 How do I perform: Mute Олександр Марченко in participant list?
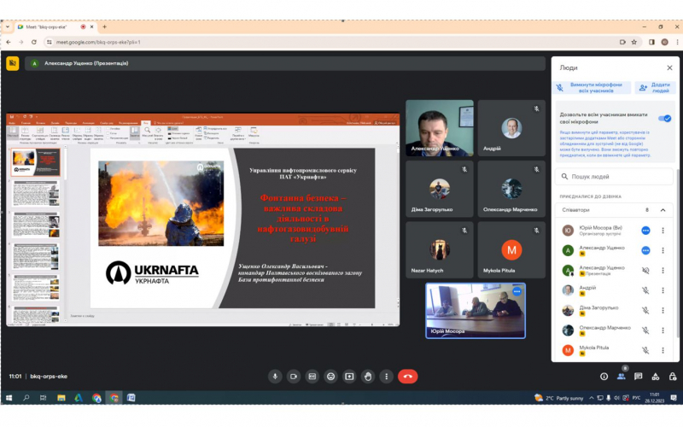(645, 330)
